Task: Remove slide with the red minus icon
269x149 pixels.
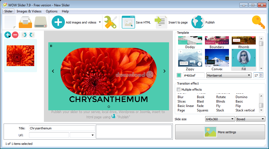Action: pos(15,35)
